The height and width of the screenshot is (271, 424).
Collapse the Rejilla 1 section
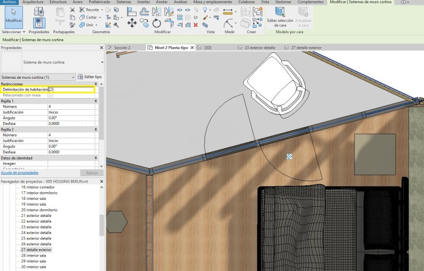pos(96,101)
